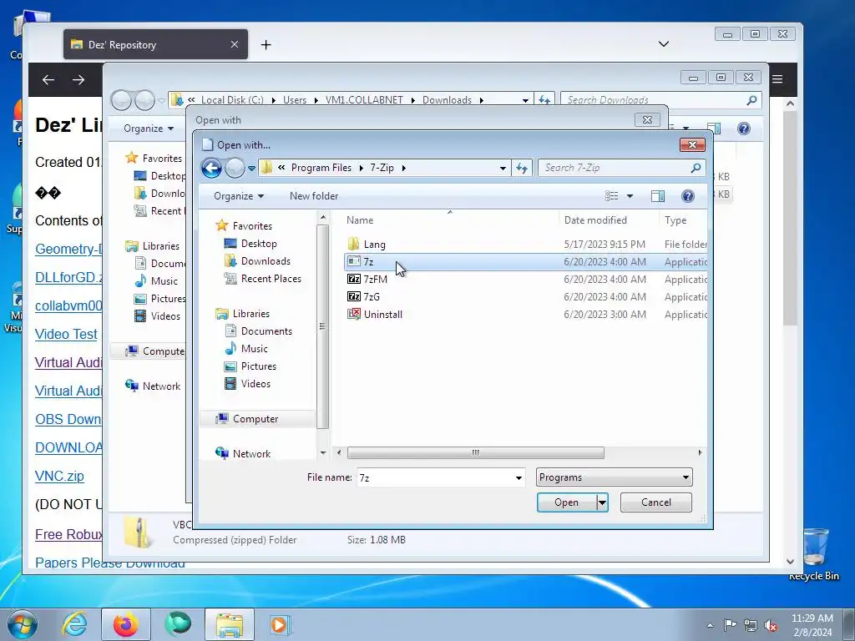Screen dimensions: 855x641
Task: Click the Open button
Action: pos(567,502)
